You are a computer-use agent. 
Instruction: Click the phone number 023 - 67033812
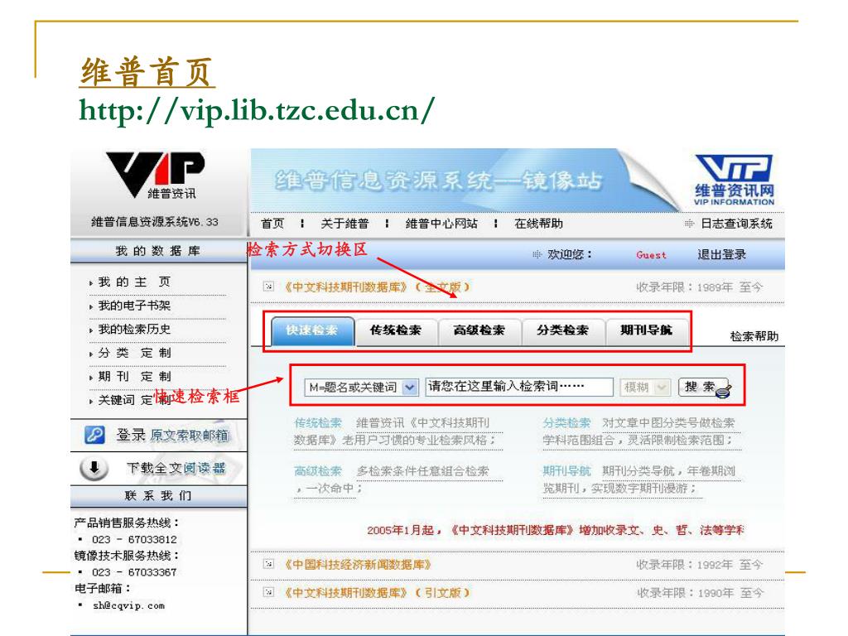(x=134, y=540)
